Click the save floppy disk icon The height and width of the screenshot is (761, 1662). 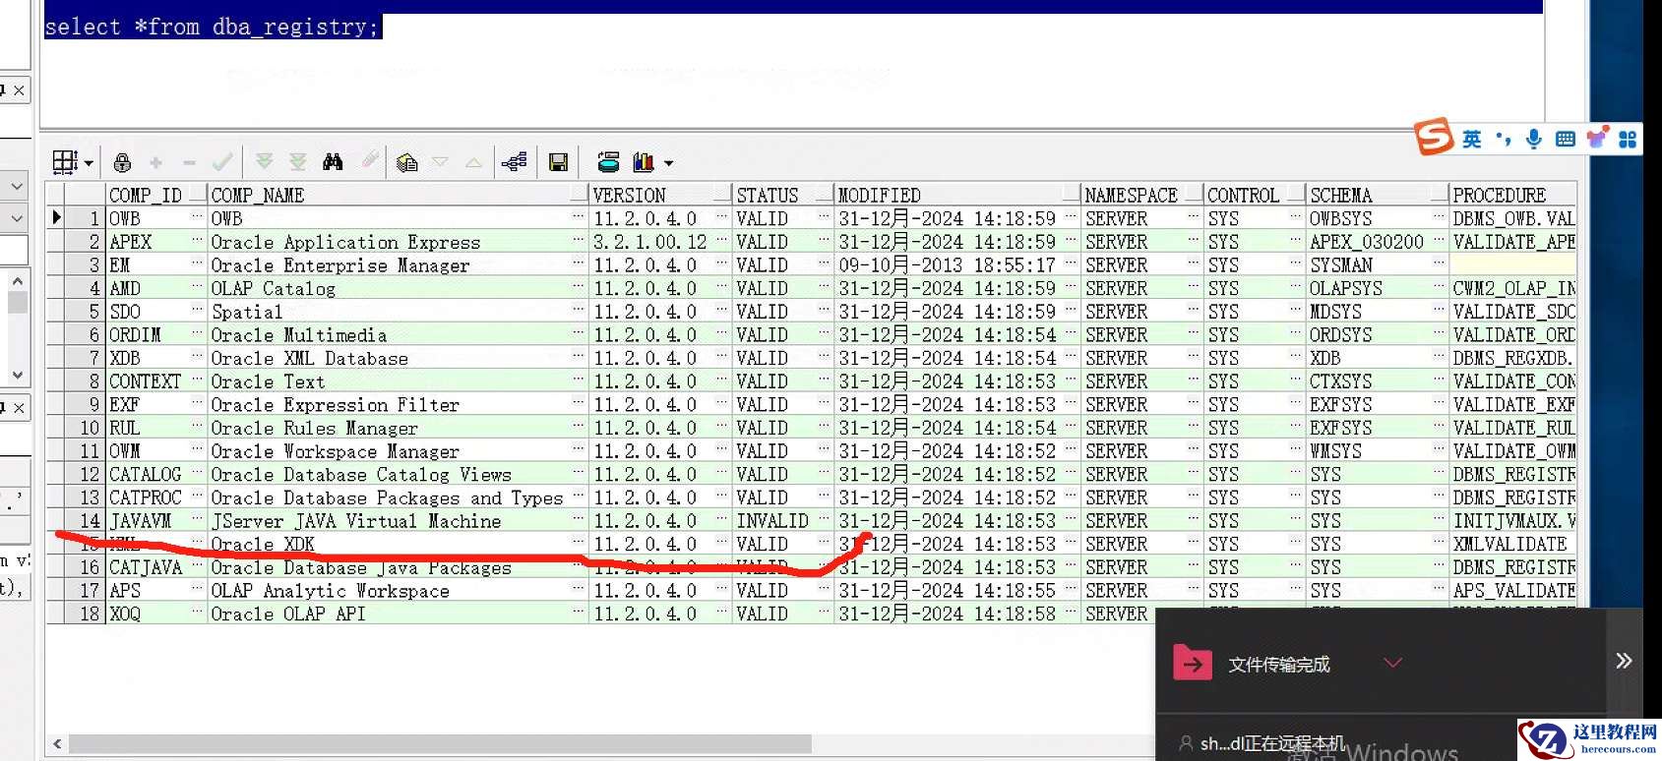(558, 162)
